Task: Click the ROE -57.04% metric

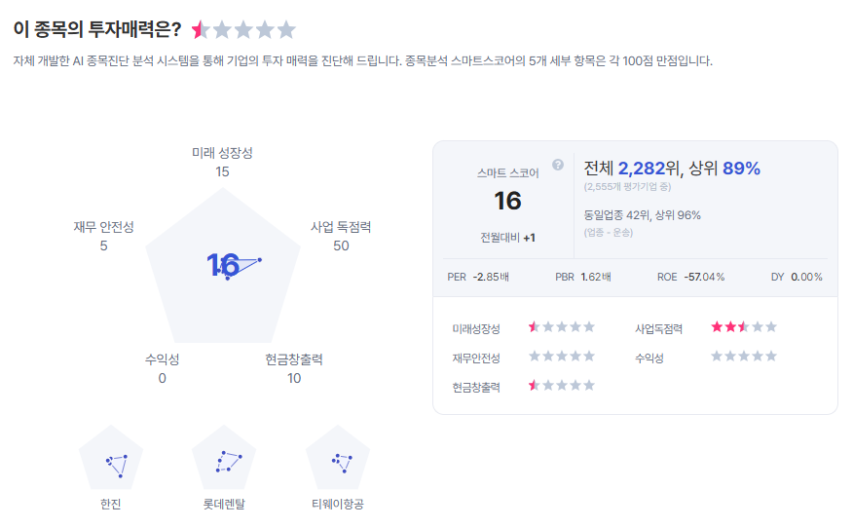Action: tap(690, 277)
